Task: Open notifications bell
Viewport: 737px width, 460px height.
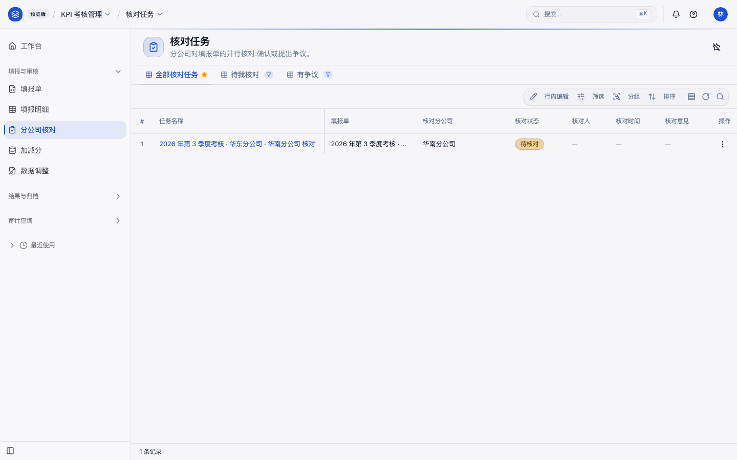Action: [x=676, y=14]
